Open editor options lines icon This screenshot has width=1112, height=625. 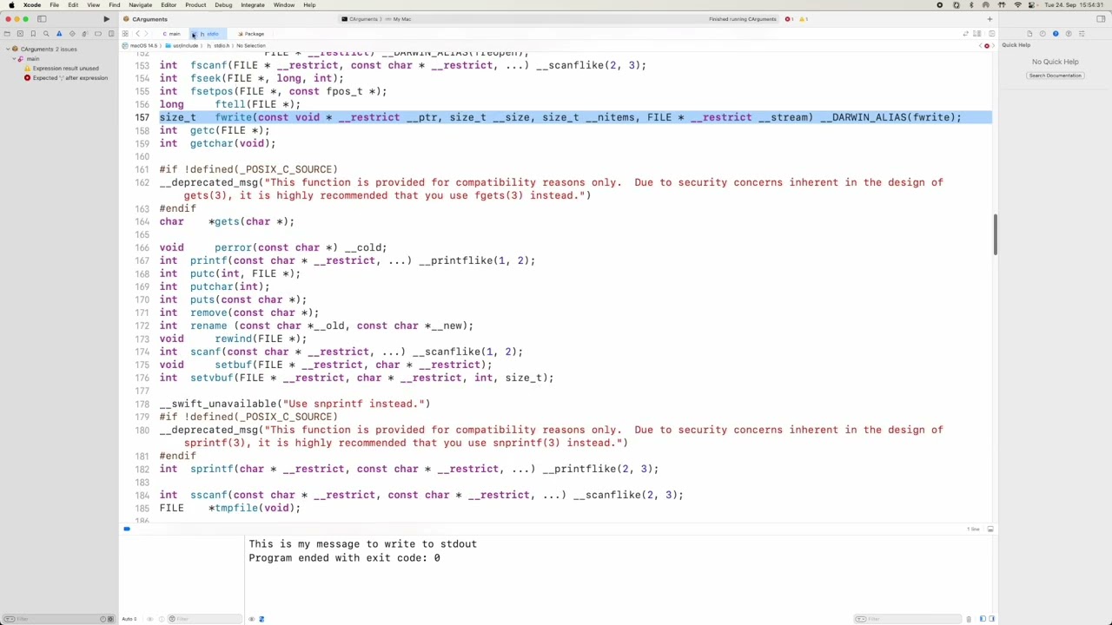tap(977, 34)
